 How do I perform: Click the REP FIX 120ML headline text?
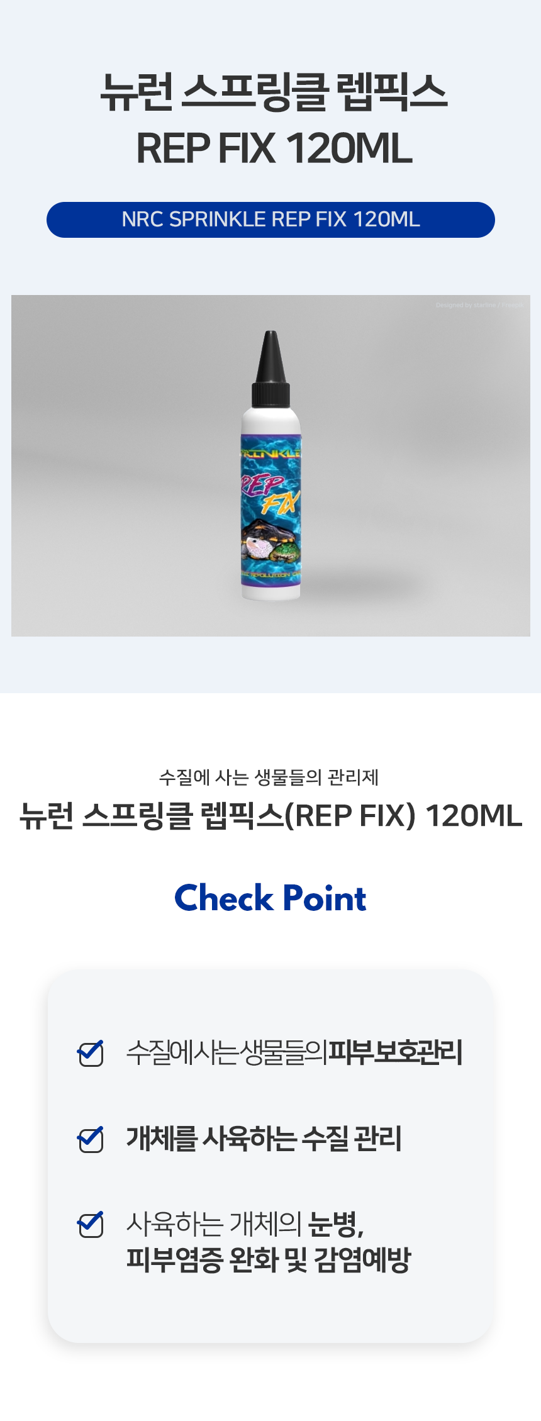[274, 148]
